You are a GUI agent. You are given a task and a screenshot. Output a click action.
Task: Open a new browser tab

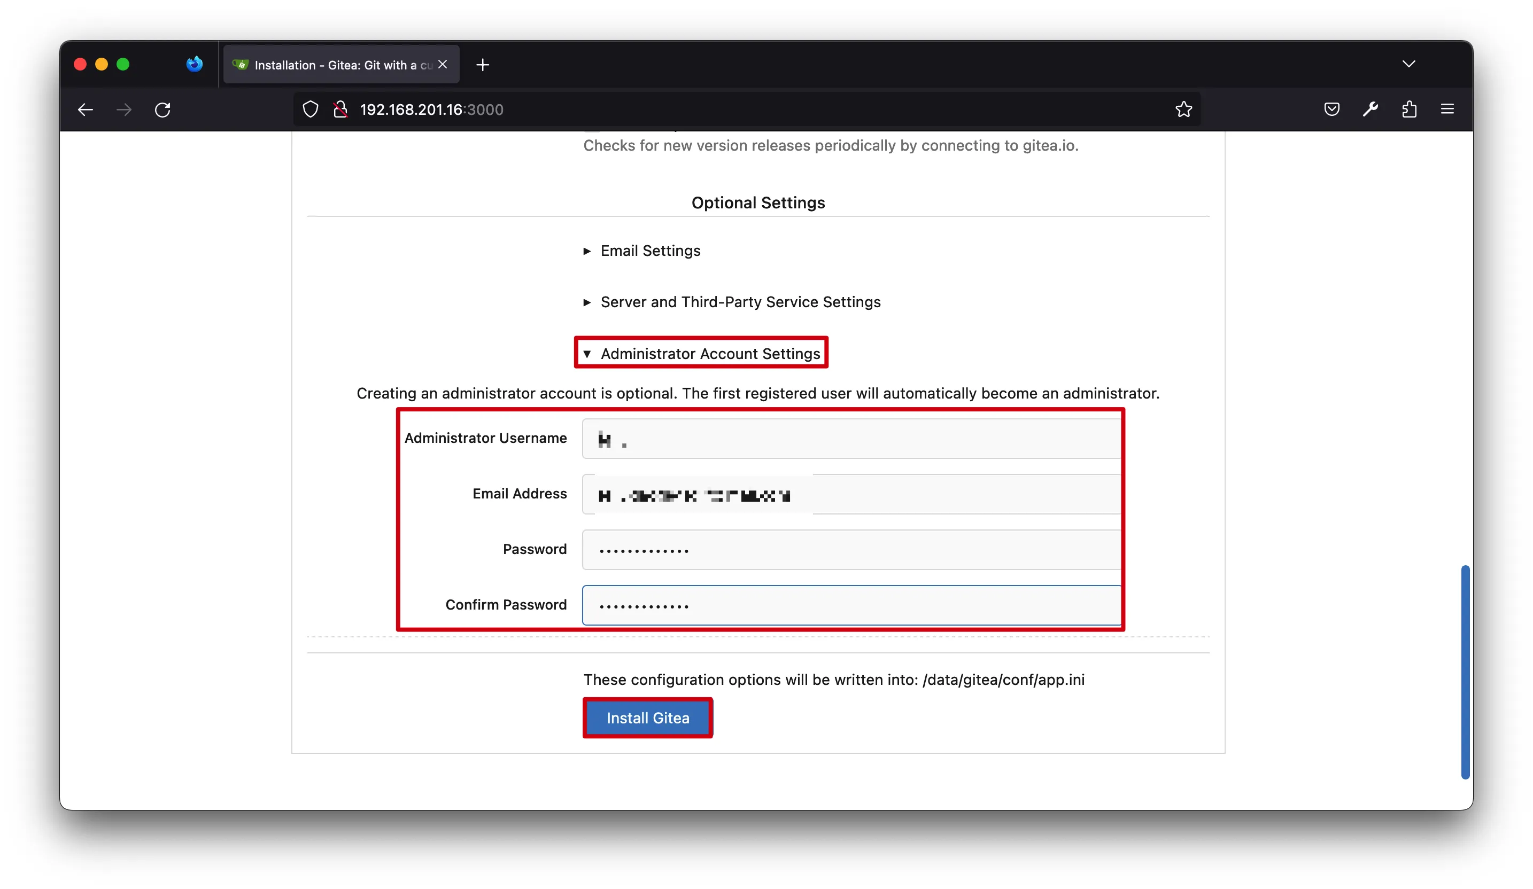(x=483, y=65)
